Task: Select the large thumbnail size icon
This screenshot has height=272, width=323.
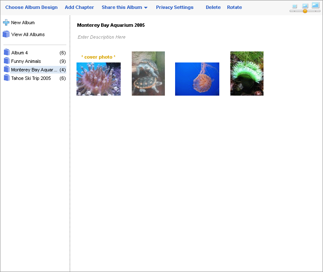Action: point(315,5)
